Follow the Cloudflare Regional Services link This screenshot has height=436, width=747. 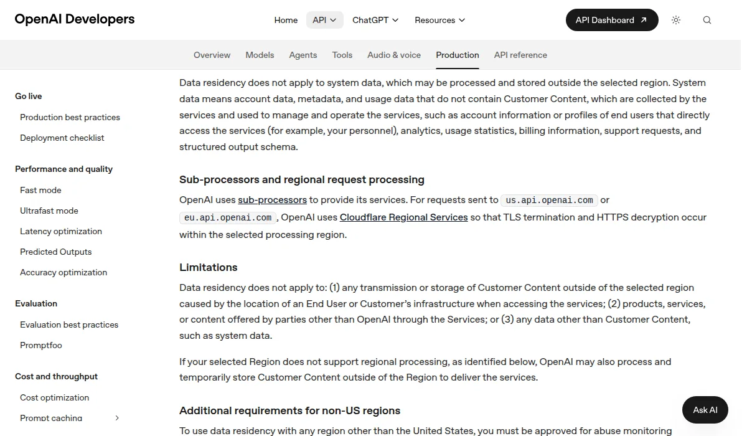[x=403, y=217]
